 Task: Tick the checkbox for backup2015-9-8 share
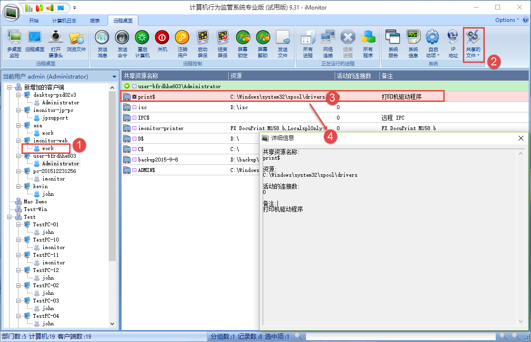tap(134, 160)
